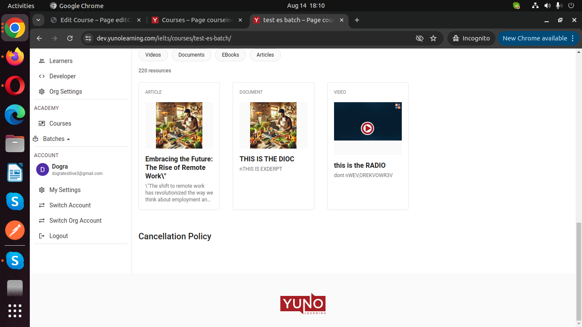Click Switch Org Account link
This screenshot has height=327, width=582.
[75, 221]
